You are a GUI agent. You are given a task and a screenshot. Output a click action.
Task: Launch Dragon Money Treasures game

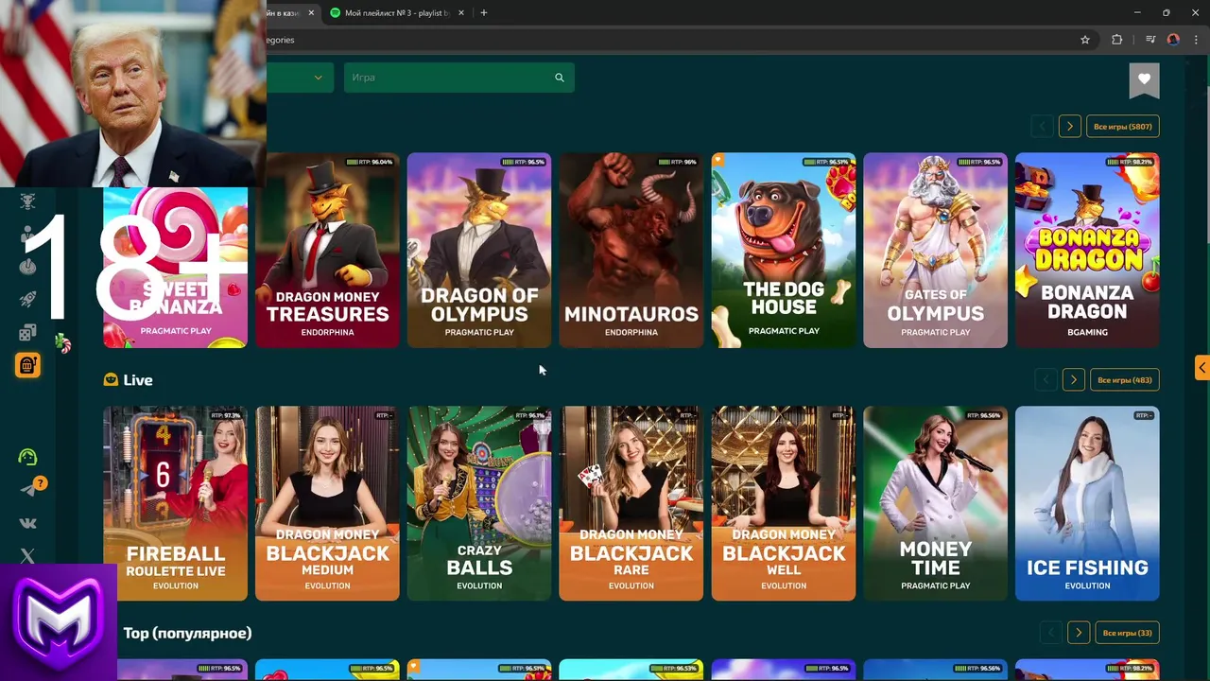tap(327, 251)
